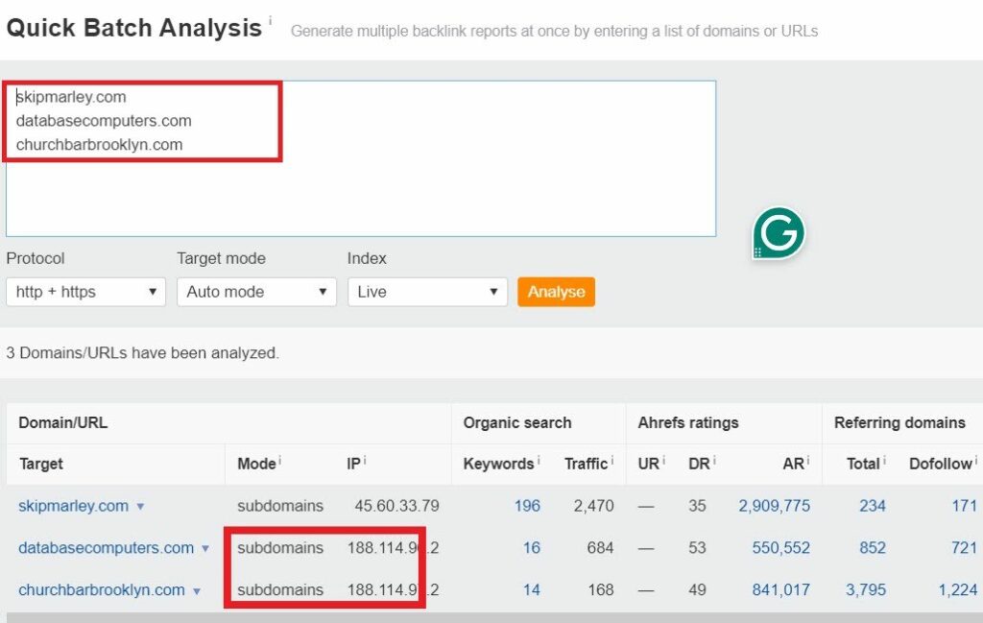Select DR value 35 in skipmarley.com row
This screenshot has height=623, width=983.
point(697,506)
